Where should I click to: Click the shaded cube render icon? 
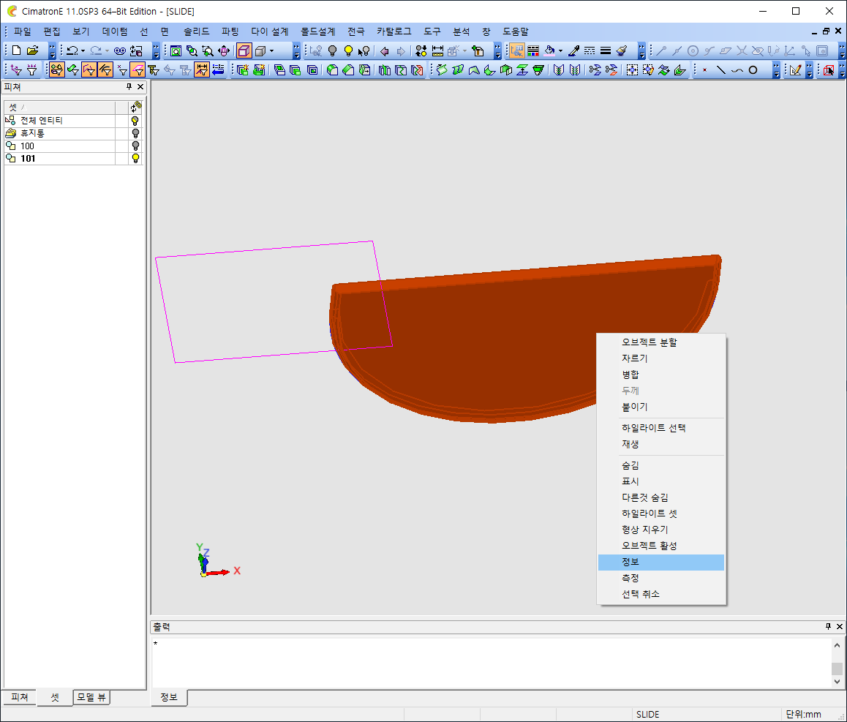coord(260,50)
